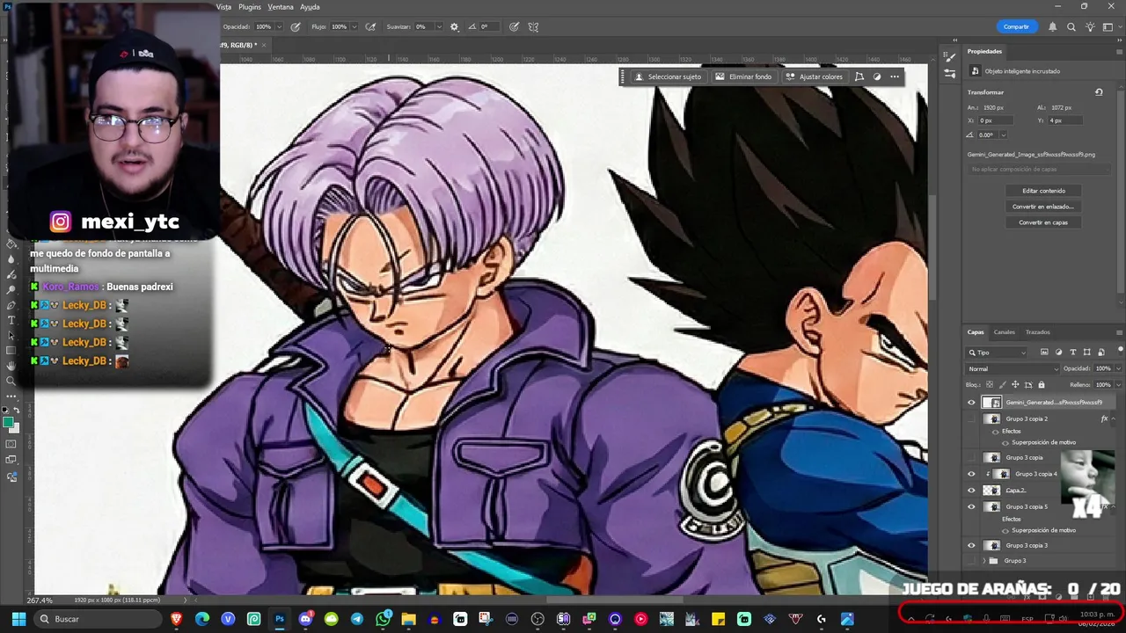1126x633 pixels.
Task: Open the angle dropdown in Propiedades
Action: [x=1003, y=135]
